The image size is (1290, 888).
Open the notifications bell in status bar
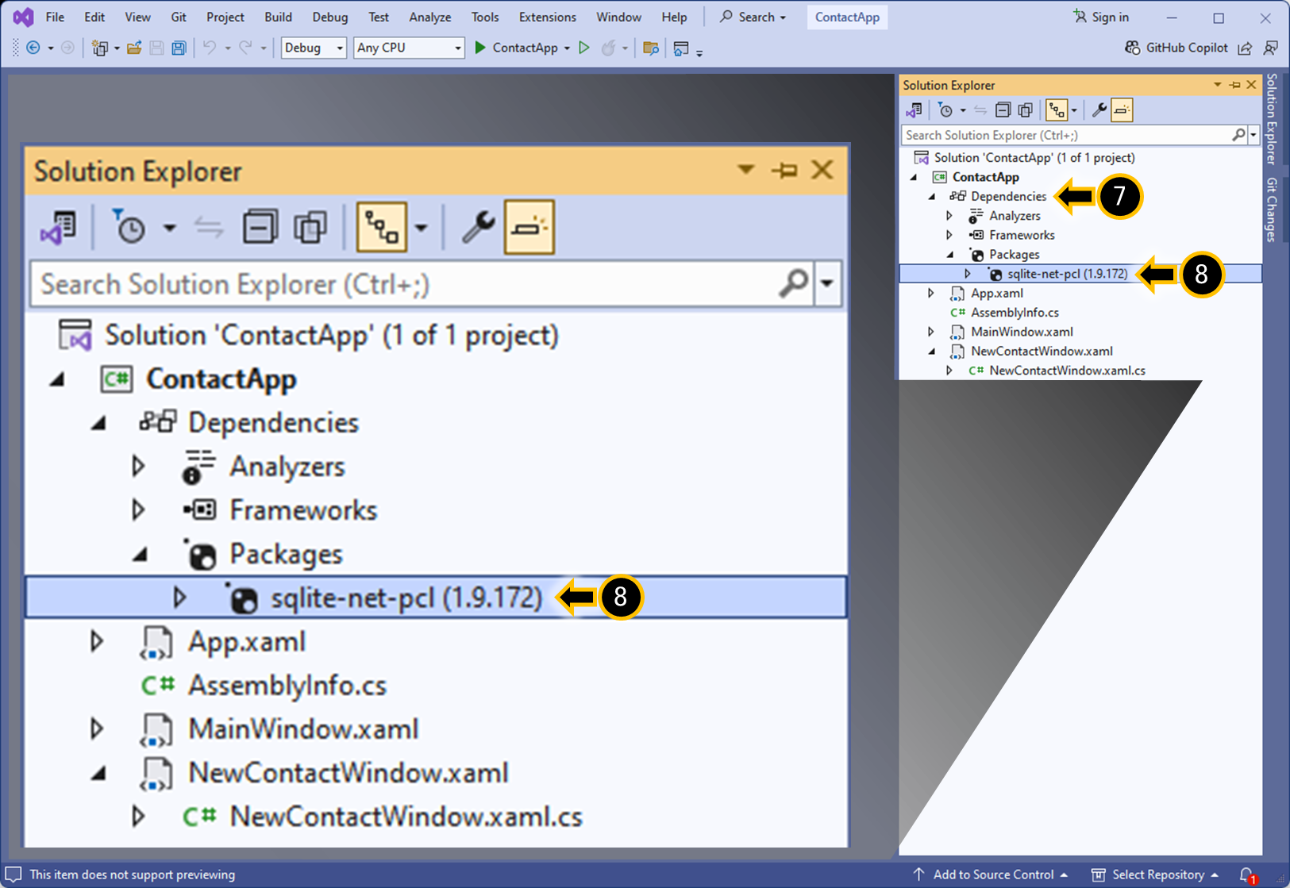coord(1248,875)
